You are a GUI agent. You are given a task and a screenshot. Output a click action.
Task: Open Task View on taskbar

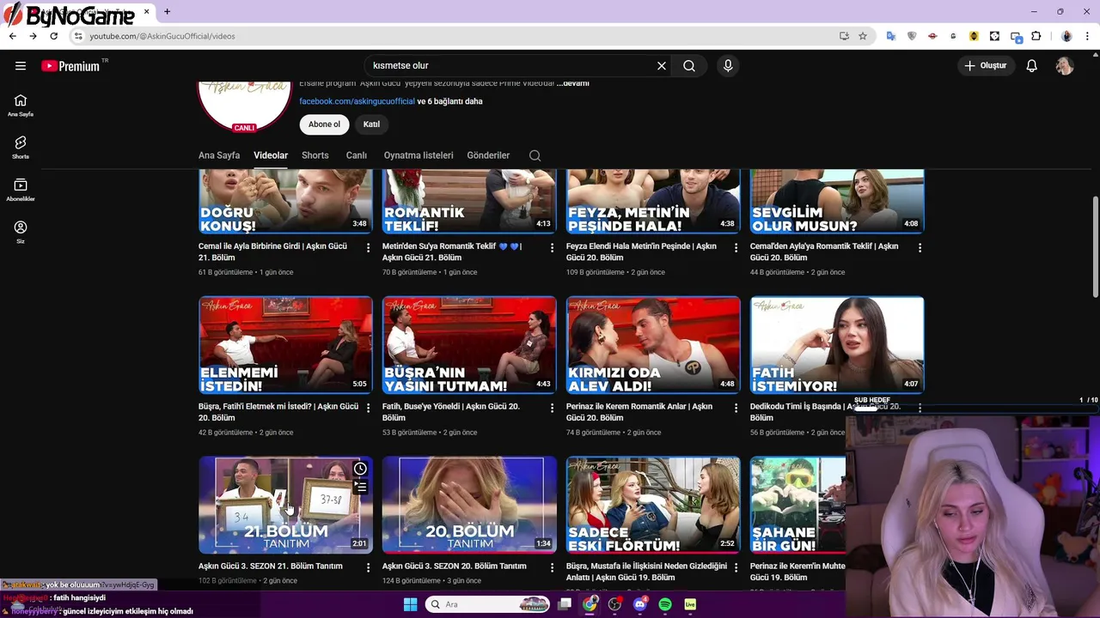(x=565, y=604)
